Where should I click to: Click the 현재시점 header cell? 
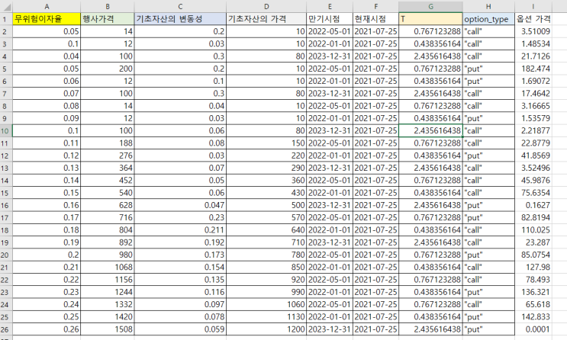[375, 19]
